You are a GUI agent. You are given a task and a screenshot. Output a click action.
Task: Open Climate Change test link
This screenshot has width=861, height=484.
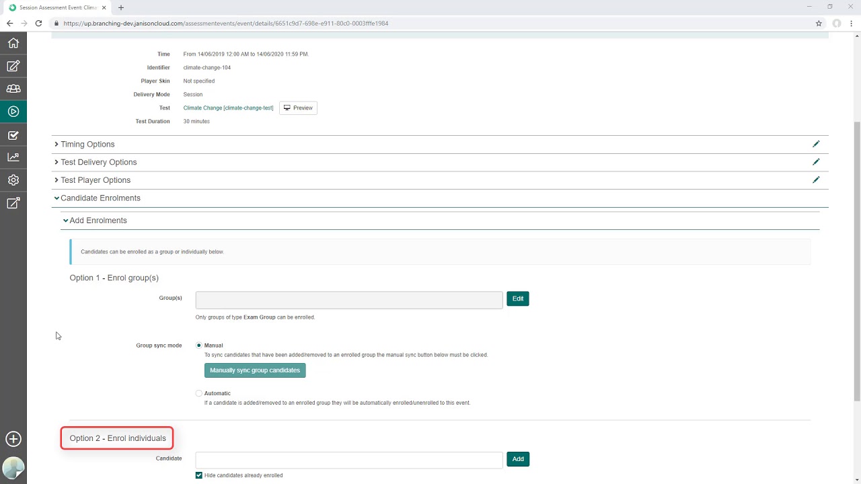[x=228, y=108]
